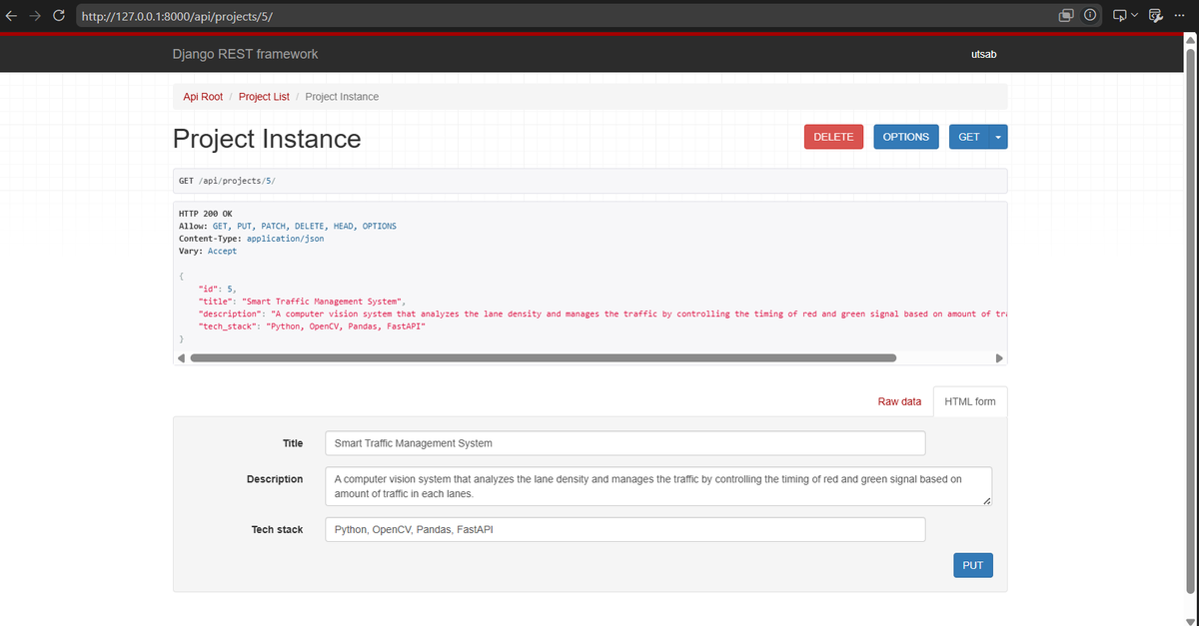Screen dimensions: 1199x626
Task: Click the "Vary: Accept" header line
Action: point(208,251)
